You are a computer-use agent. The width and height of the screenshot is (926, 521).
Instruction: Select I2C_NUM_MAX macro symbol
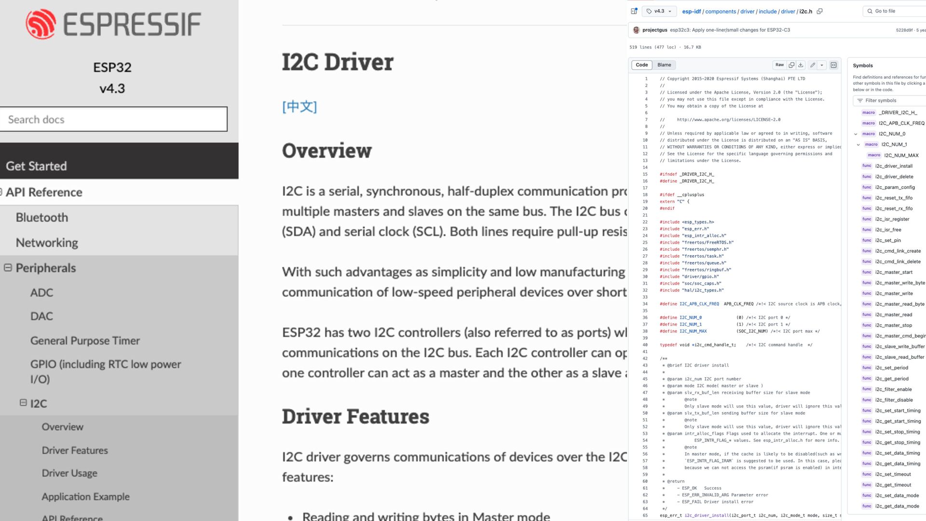(x=901, y=155)
